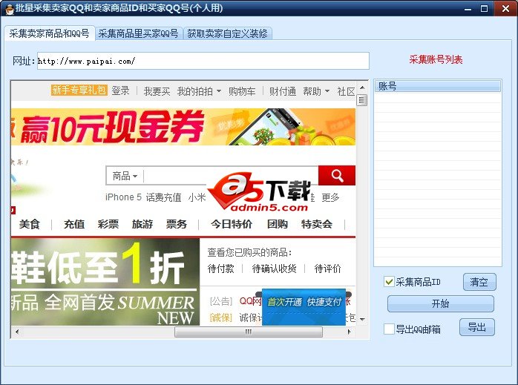Click the [公告] notice label
The width and height of the screenshot is (518, 385).
221,301
